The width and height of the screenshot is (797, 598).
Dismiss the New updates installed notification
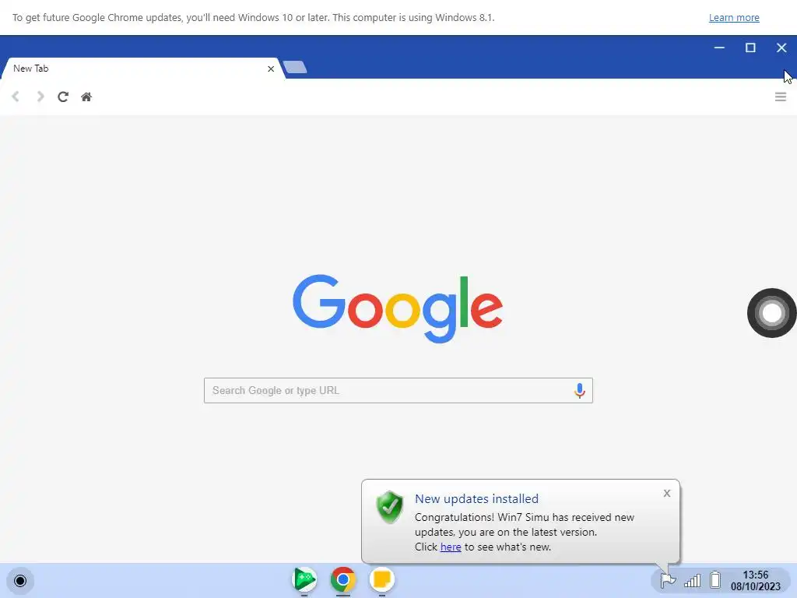click(x=667, y=493)
